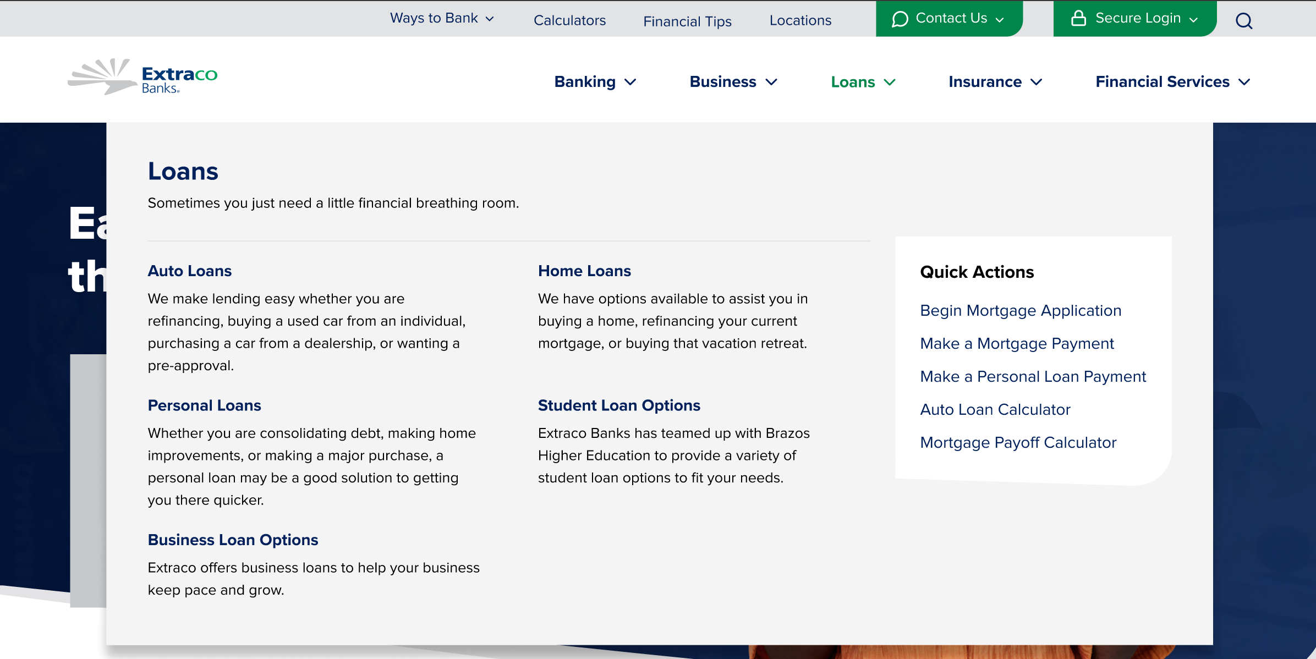
Task: Expand the Contact Us dropdown chevron
Action: pyautogui.click(x=1000, y=20)
